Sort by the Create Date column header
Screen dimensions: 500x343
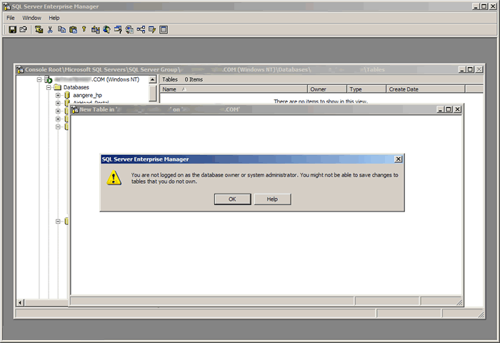click(426, 89)
